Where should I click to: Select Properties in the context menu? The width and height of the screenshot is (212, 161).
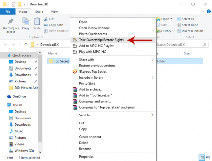point(86,156)
